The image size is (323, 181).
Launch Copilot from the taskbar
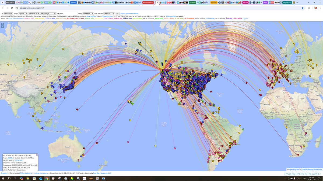coord(22,178)
